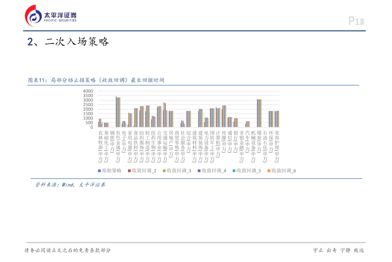Click the 农林牧渔 category axis label
The image size is (392, 262).
tap(100, 146)
